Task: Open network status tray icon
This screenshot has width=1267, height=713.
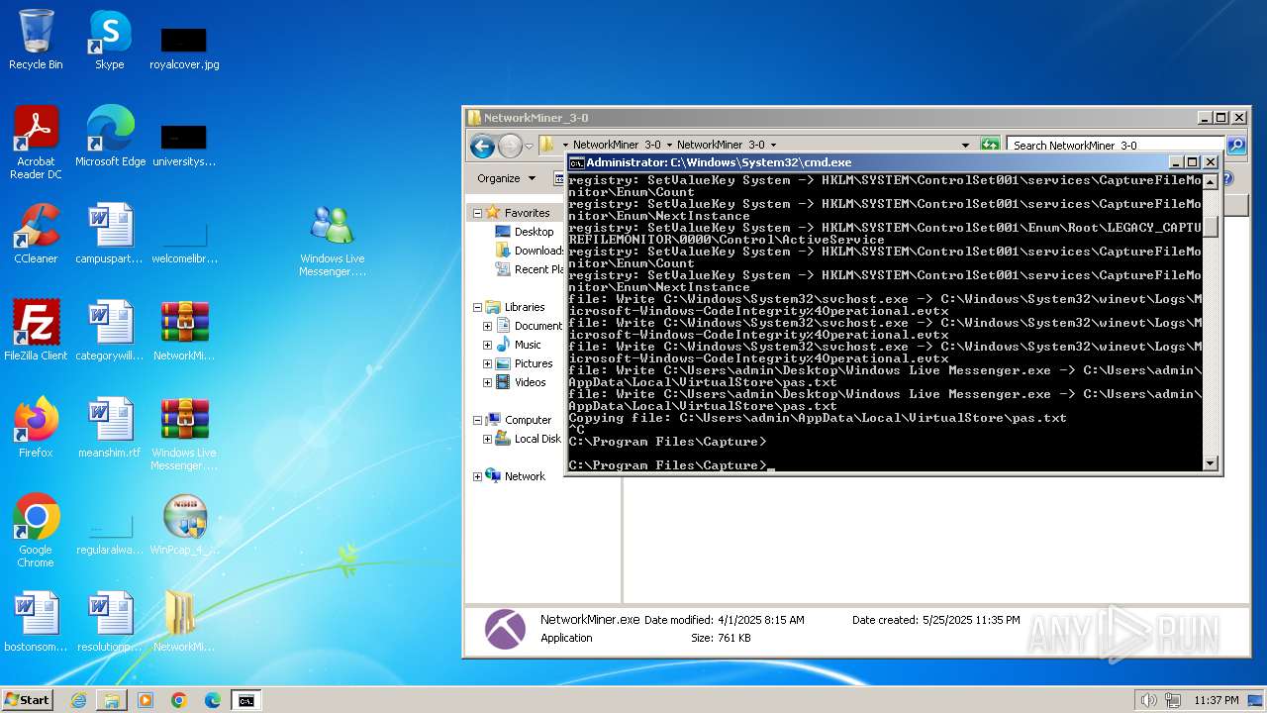Action: point(1173,700)
